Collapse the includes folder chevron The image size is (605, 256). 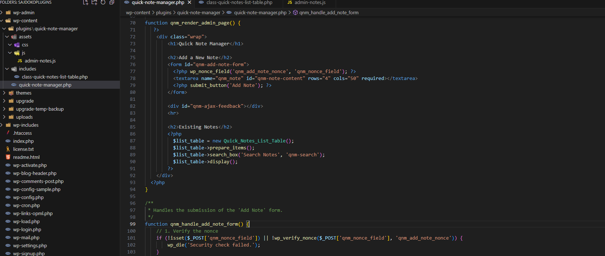coord(7,69)
